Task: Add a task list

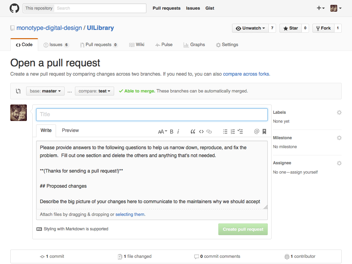Action: point(240,132)
